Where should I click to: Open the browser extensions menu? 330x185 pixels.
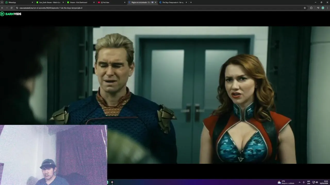click(311, 8)
